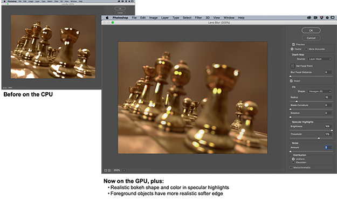This screenshot has height=199, width=337.
Task: Click the Rotation slider handle
Action: point(291,117)
